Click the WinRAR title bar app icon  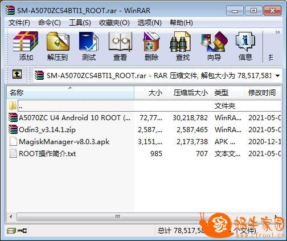coord(10,10)
